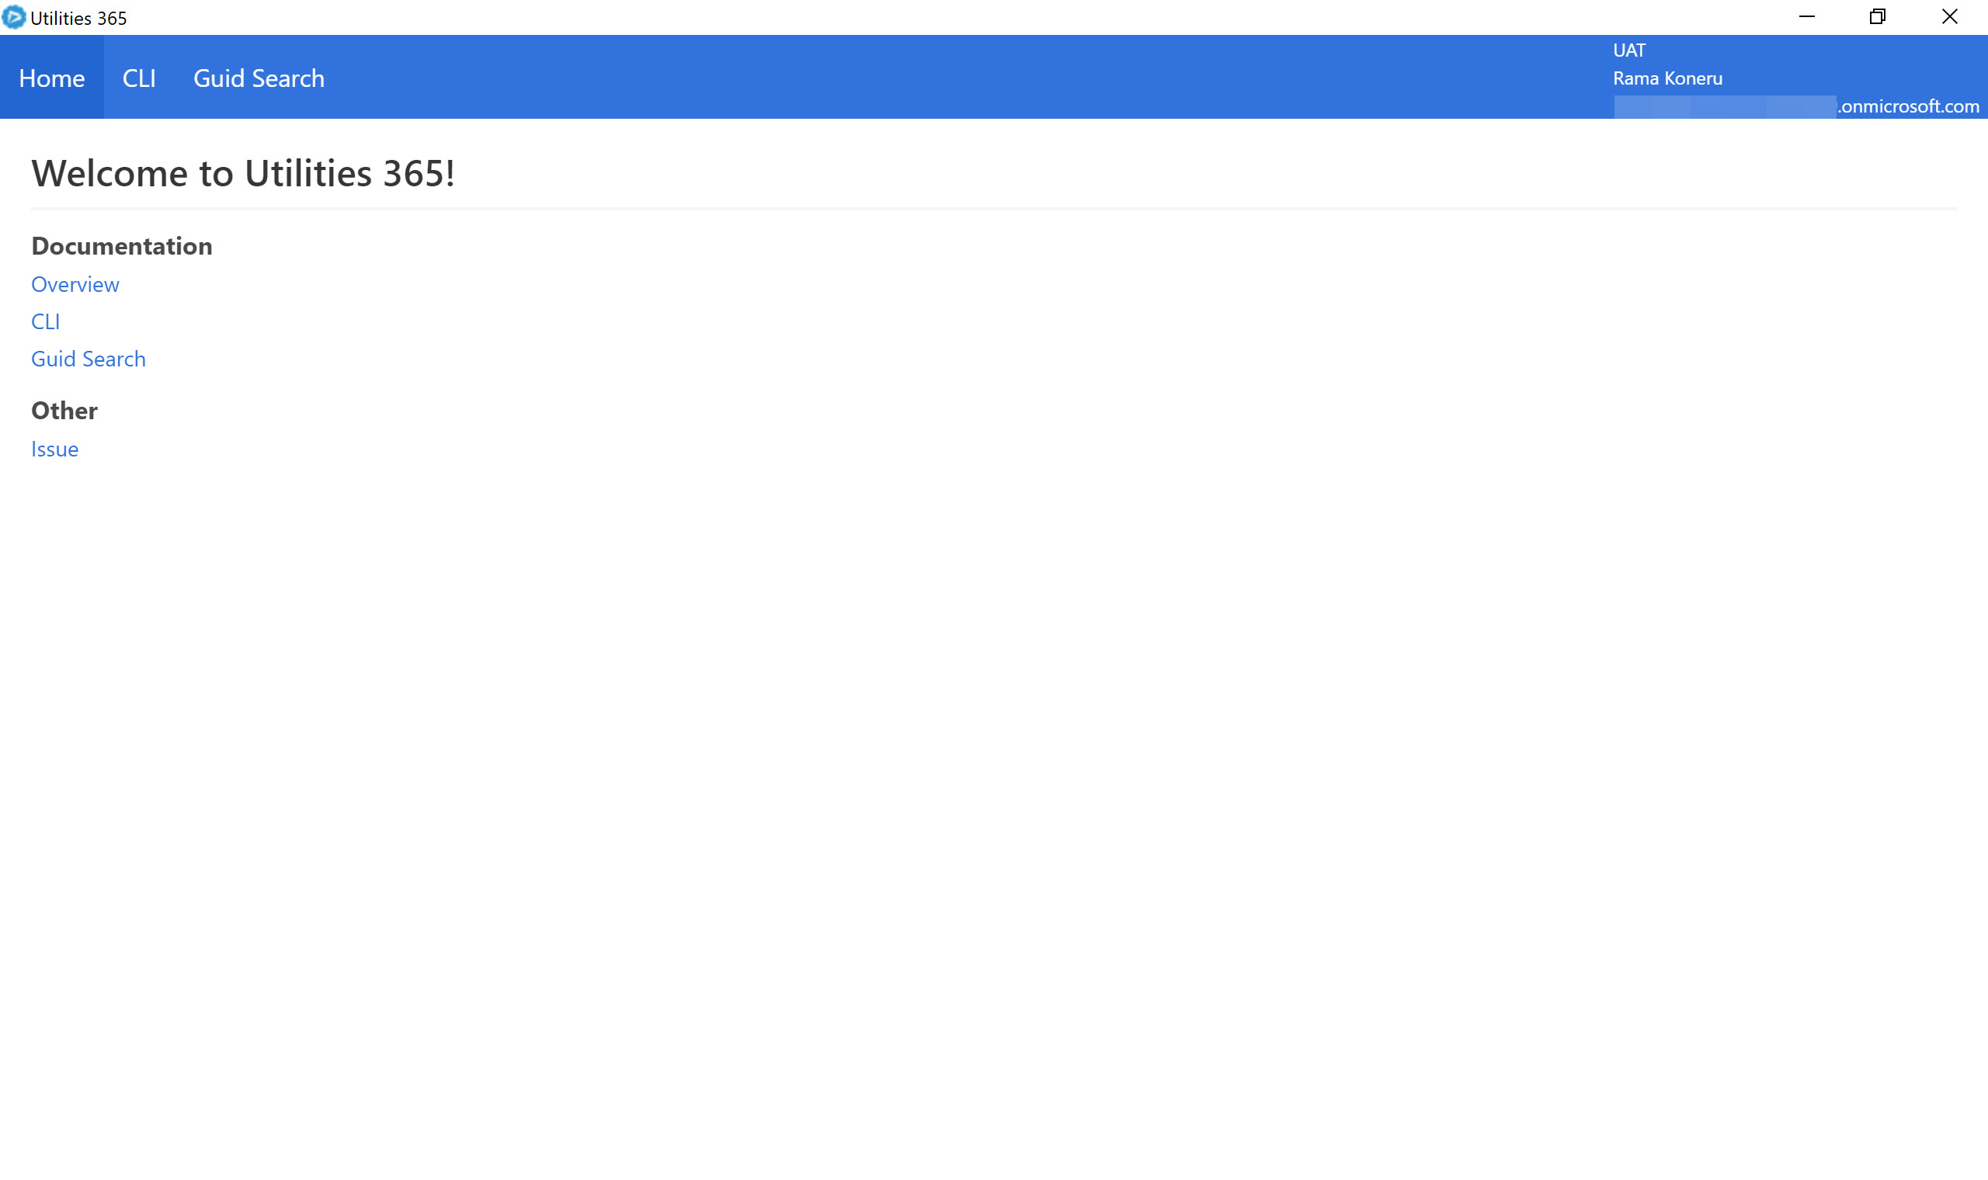The height and width of the screenshot is (1180, 1988).
Task: Click the blurred part of the account email
Action: (1724, 106)
